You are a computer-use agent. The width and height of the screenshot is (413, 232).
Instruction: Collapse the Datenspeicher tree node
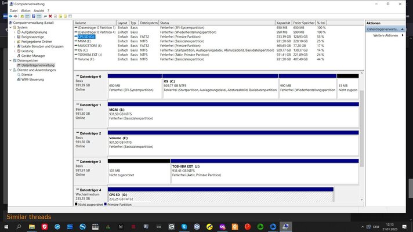(x=10, y=60)
